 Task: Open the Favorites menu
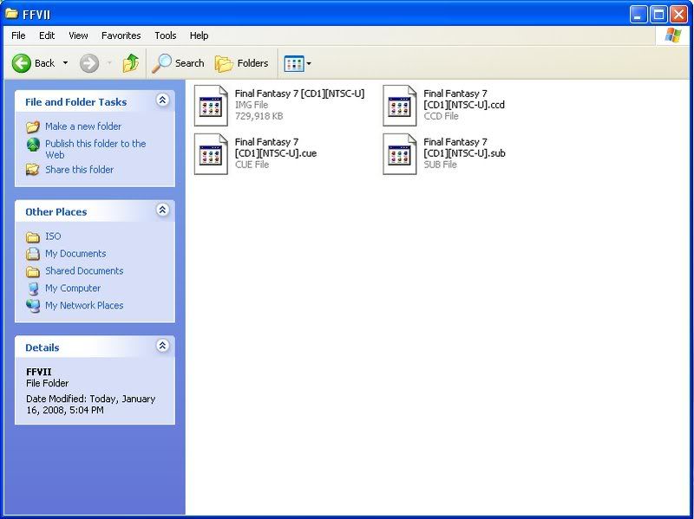(121, 36)
